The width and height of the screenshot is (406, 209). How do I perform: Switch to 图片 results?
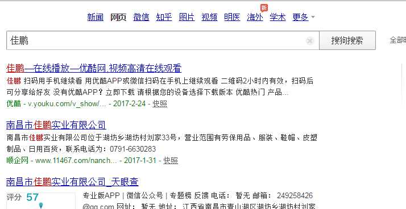pos(187,18)
